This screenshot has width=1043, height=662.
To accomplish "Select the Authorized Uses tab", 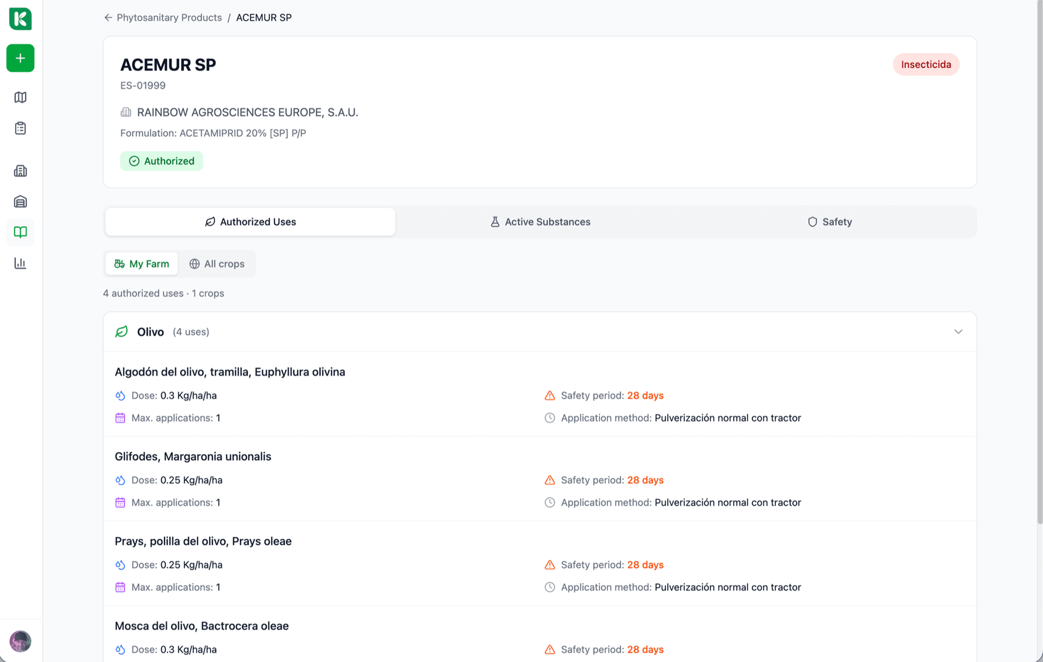I will pyautogui.click(x=250, y=222).
